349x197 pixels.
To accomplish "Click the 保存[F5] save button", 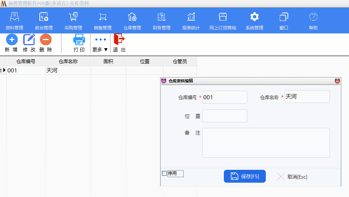I will pyautogui.click(x=244, y=176).
